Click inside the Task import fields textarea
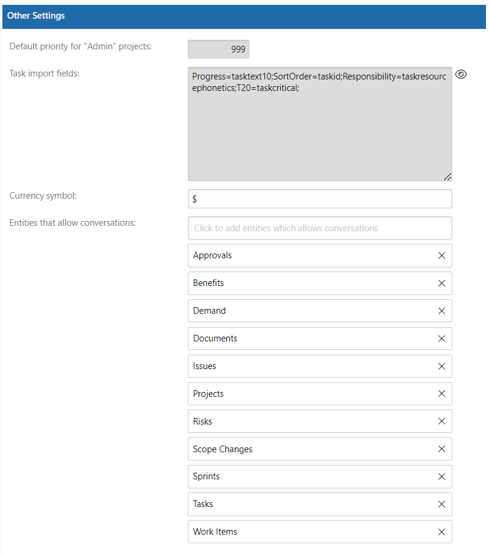This screenshot has width=489, height=554. tap(320, 124)
